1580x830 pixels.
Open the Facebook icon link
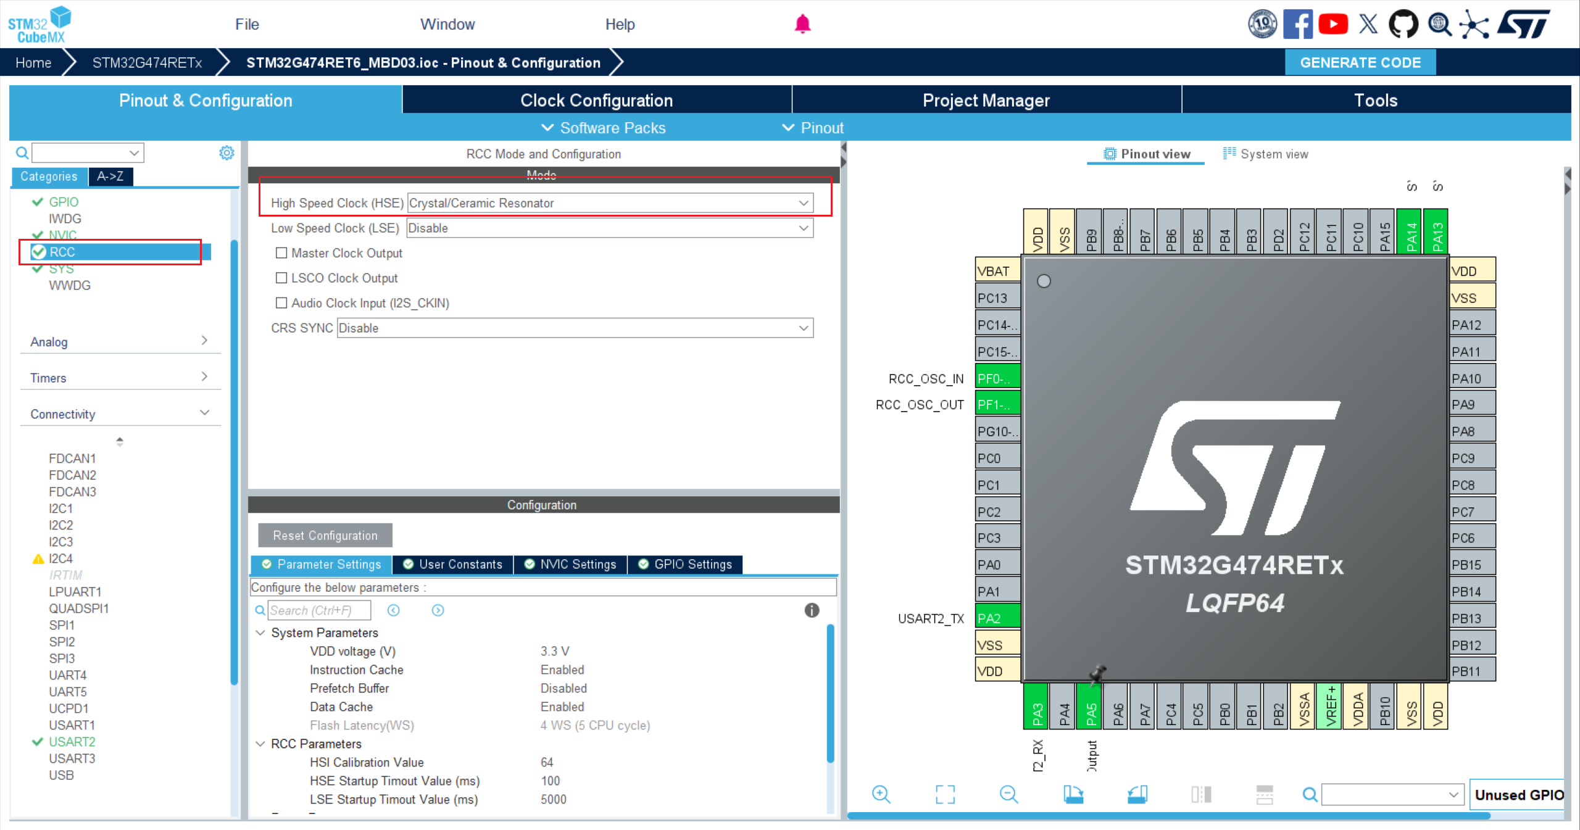(x=1297, y=24)
